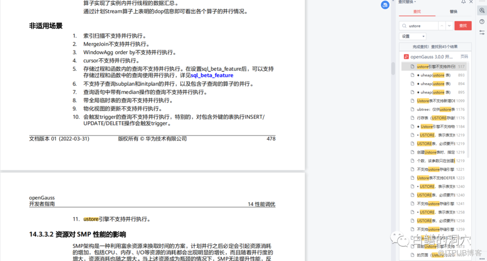
Task: Open result 'Ustore表不支持新增' on page 1099
Action: point(434,101)
